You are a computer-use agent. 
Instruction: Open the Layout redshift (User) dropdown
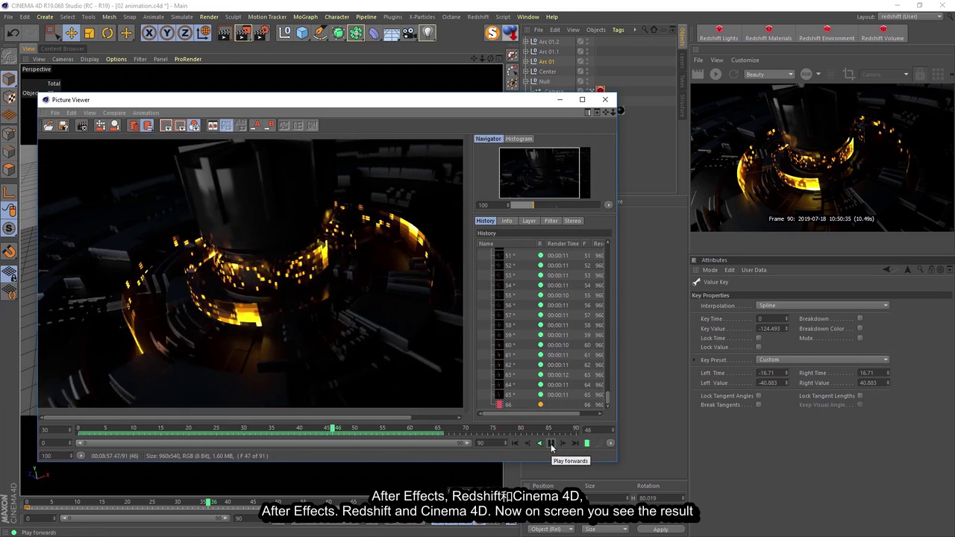pos(912,16)
